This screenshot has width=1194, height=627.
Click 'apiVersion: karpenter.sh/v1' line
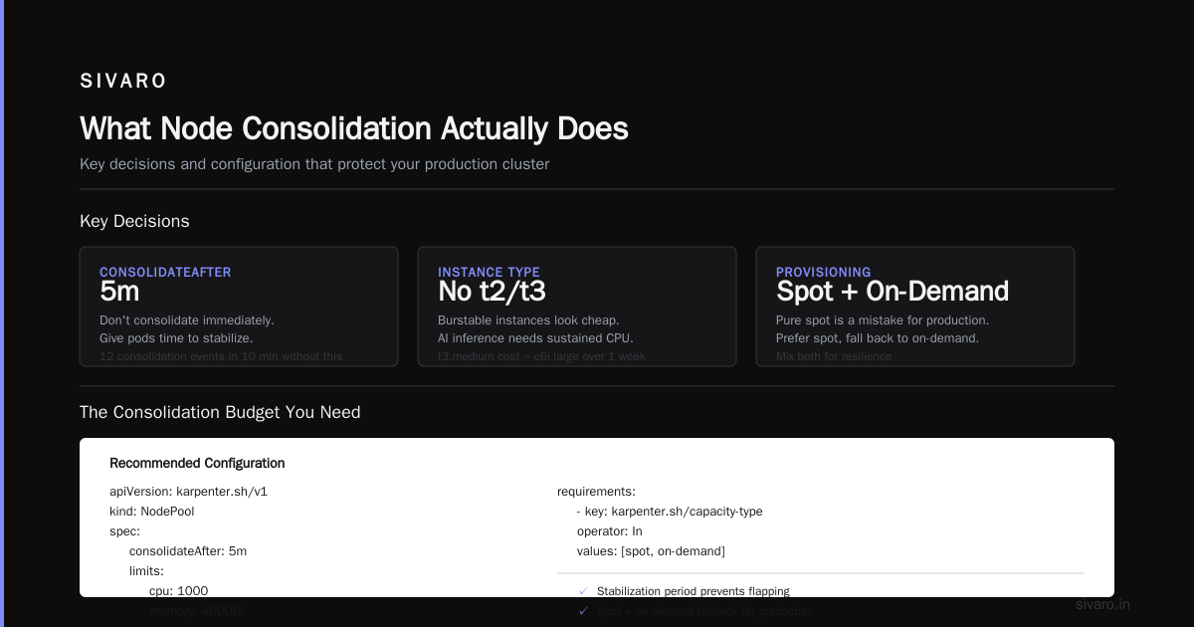click(x=188, y=492)
